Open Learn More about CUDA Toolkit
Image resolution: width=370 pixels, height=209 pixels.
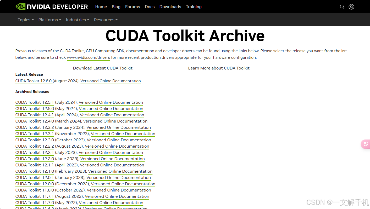pos(219,68)
